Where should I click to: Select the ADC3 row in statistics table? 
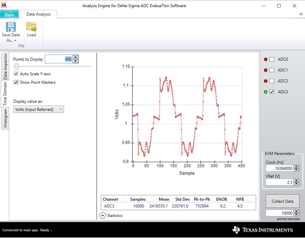click(x=178, y=206)
